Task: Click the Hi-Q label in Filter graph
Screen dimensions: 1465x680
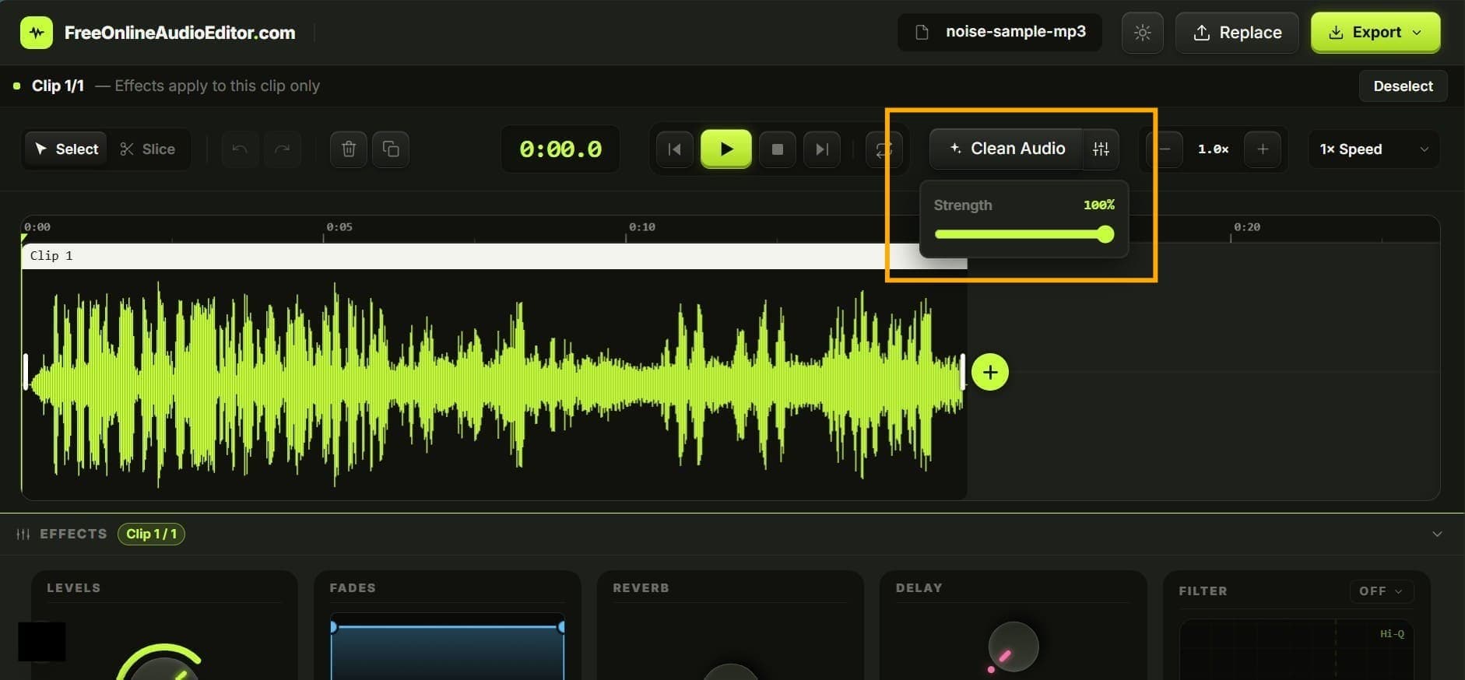Action: (x=1392, y=633)
